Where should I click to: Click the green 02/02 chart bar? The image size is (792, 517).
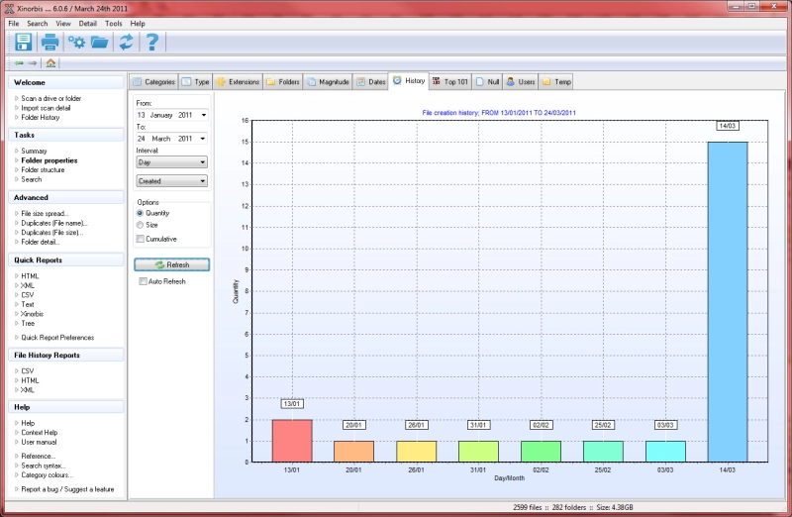pyautogui.click(x=541, y=452)
